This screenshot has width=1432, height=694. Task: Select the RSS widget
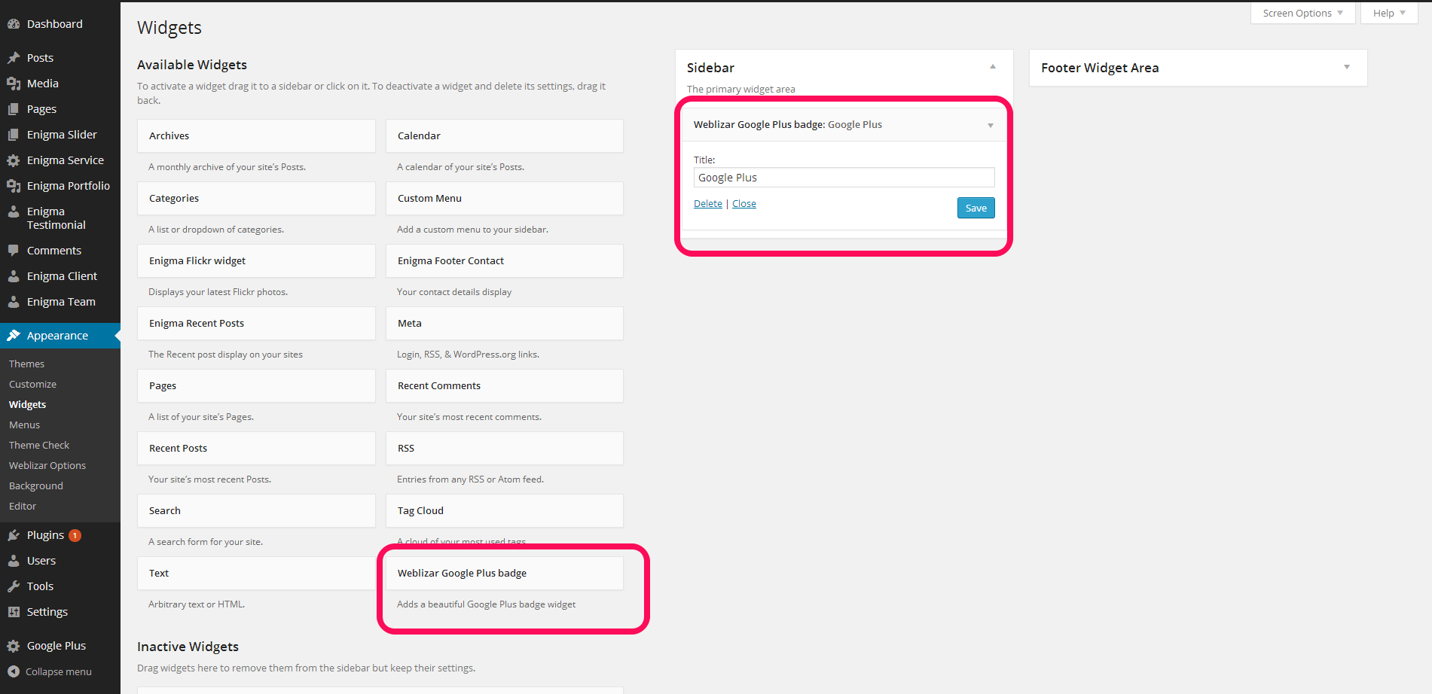[x=505, y=448]
